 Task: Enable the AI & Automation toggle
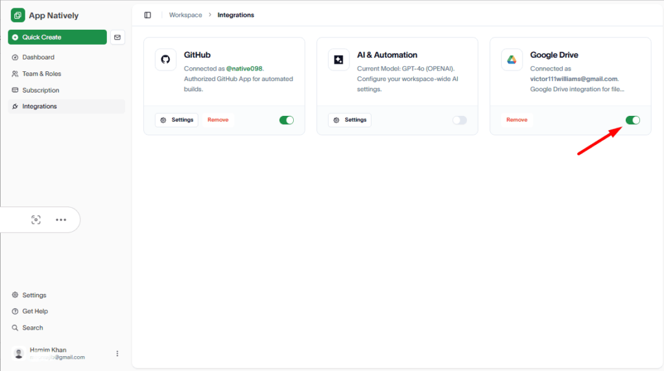[x=460, y=120]
